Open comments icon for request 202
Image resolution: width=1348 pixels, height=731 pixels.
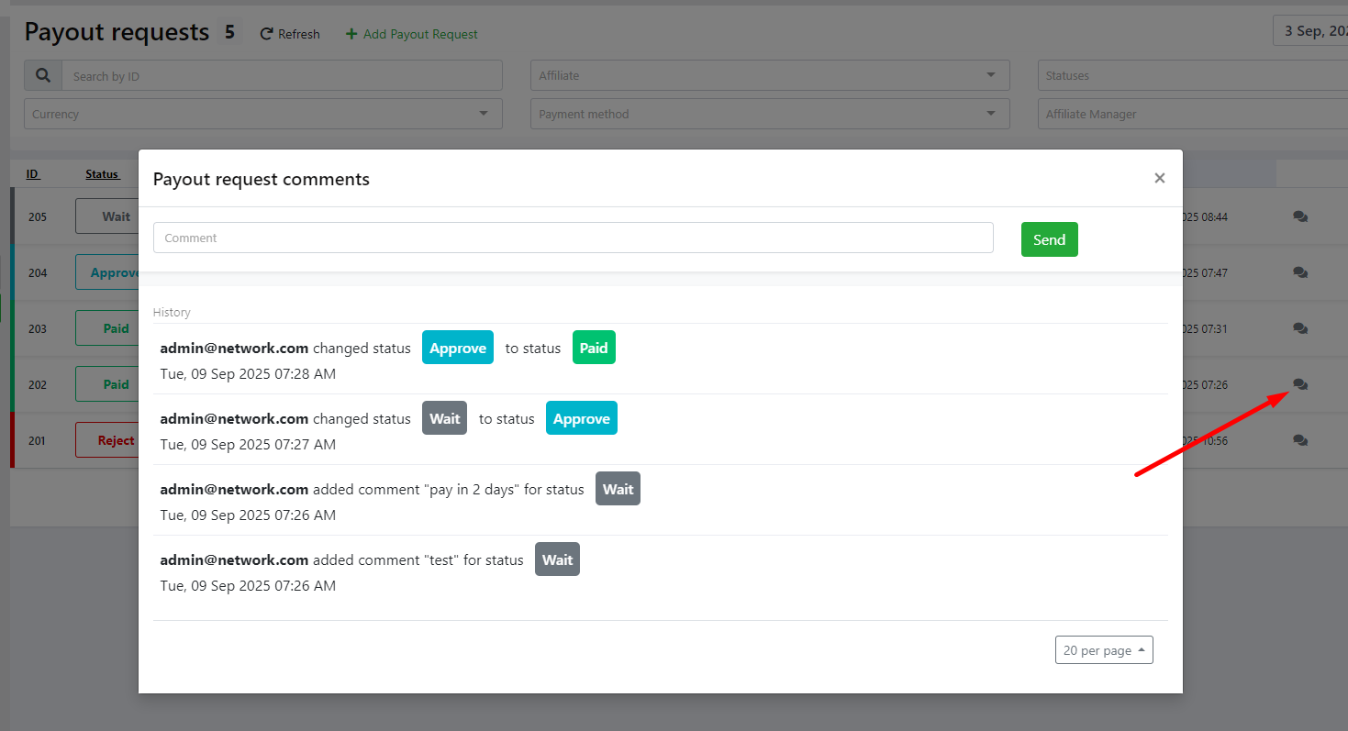(x=1299, y=384)
